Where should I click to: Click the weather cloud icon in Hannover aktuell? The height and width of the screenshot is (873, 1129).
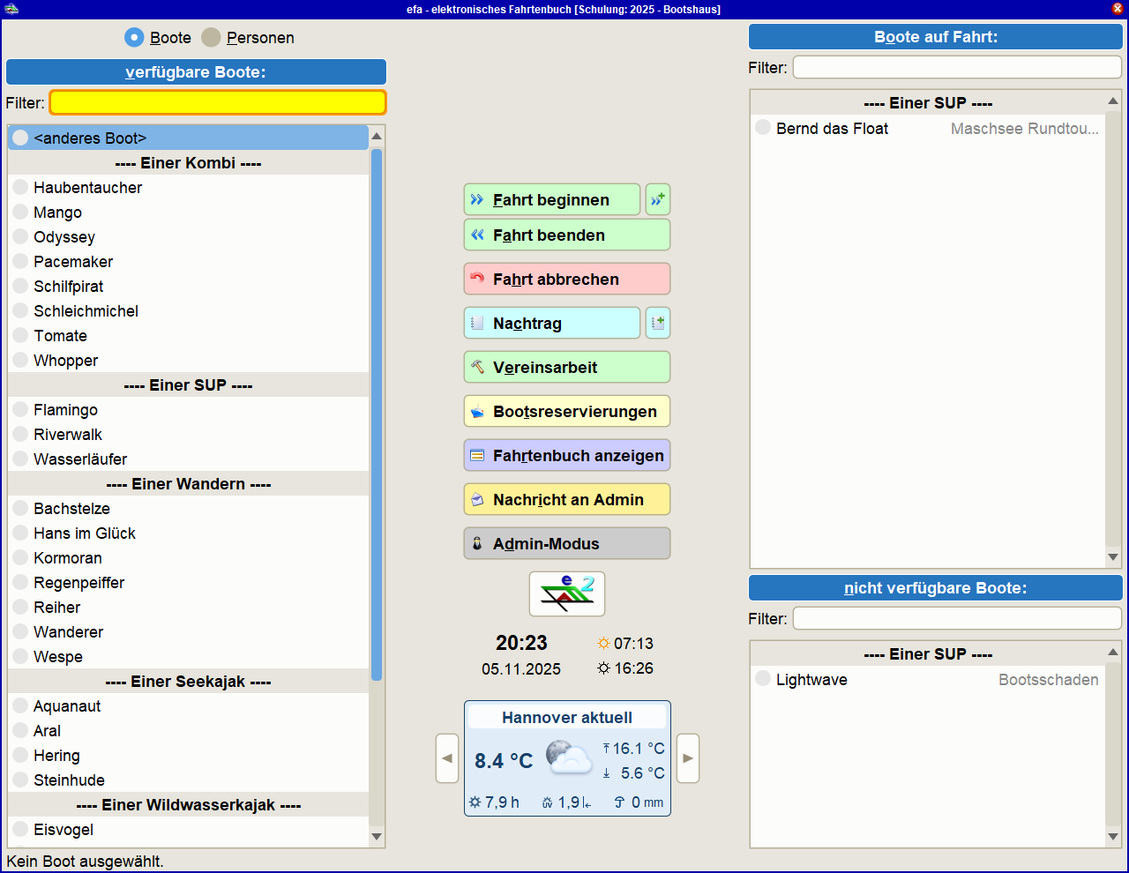(567, 758)
